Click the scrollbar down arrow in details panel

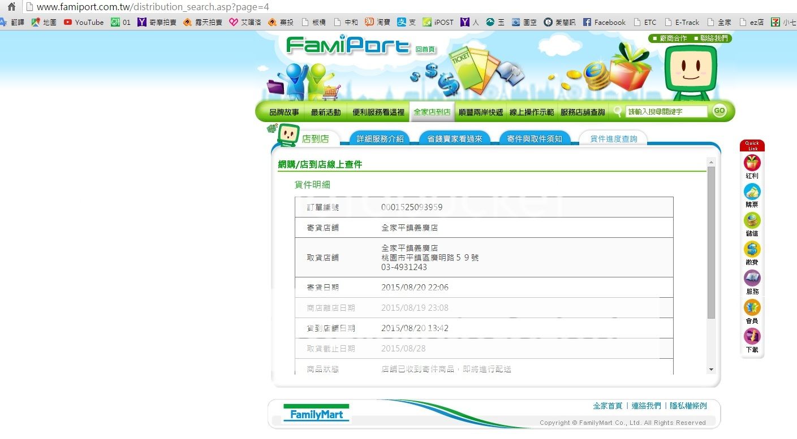(711, 370)
